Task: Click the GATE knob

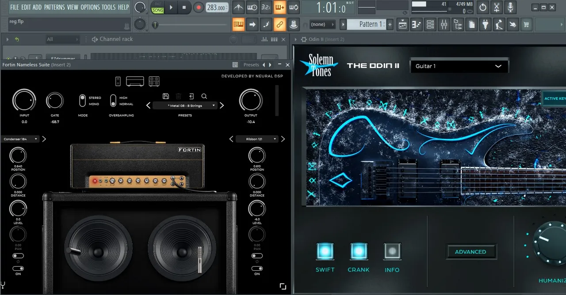Action: [55, 101]
